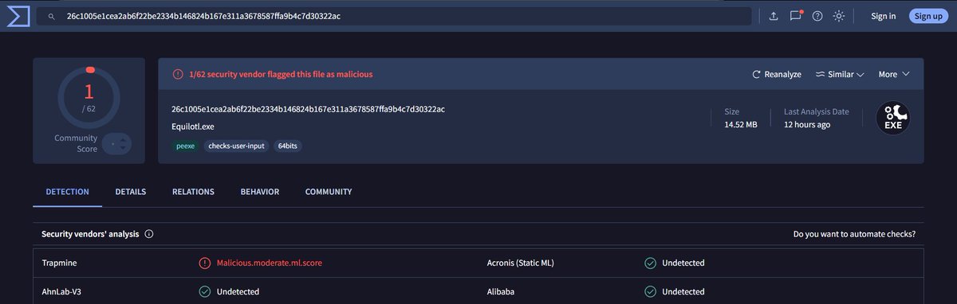Click the Alibaba undetected checkmark icon

pos(650,292)
